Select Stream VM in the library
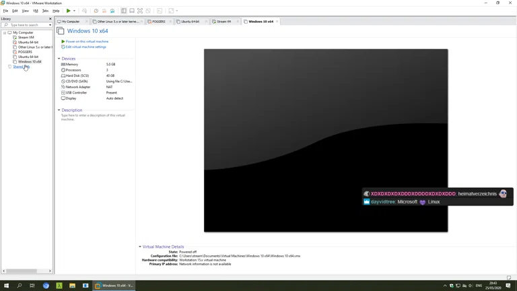Viewport: 517px width, 291px height. point(26,38)
